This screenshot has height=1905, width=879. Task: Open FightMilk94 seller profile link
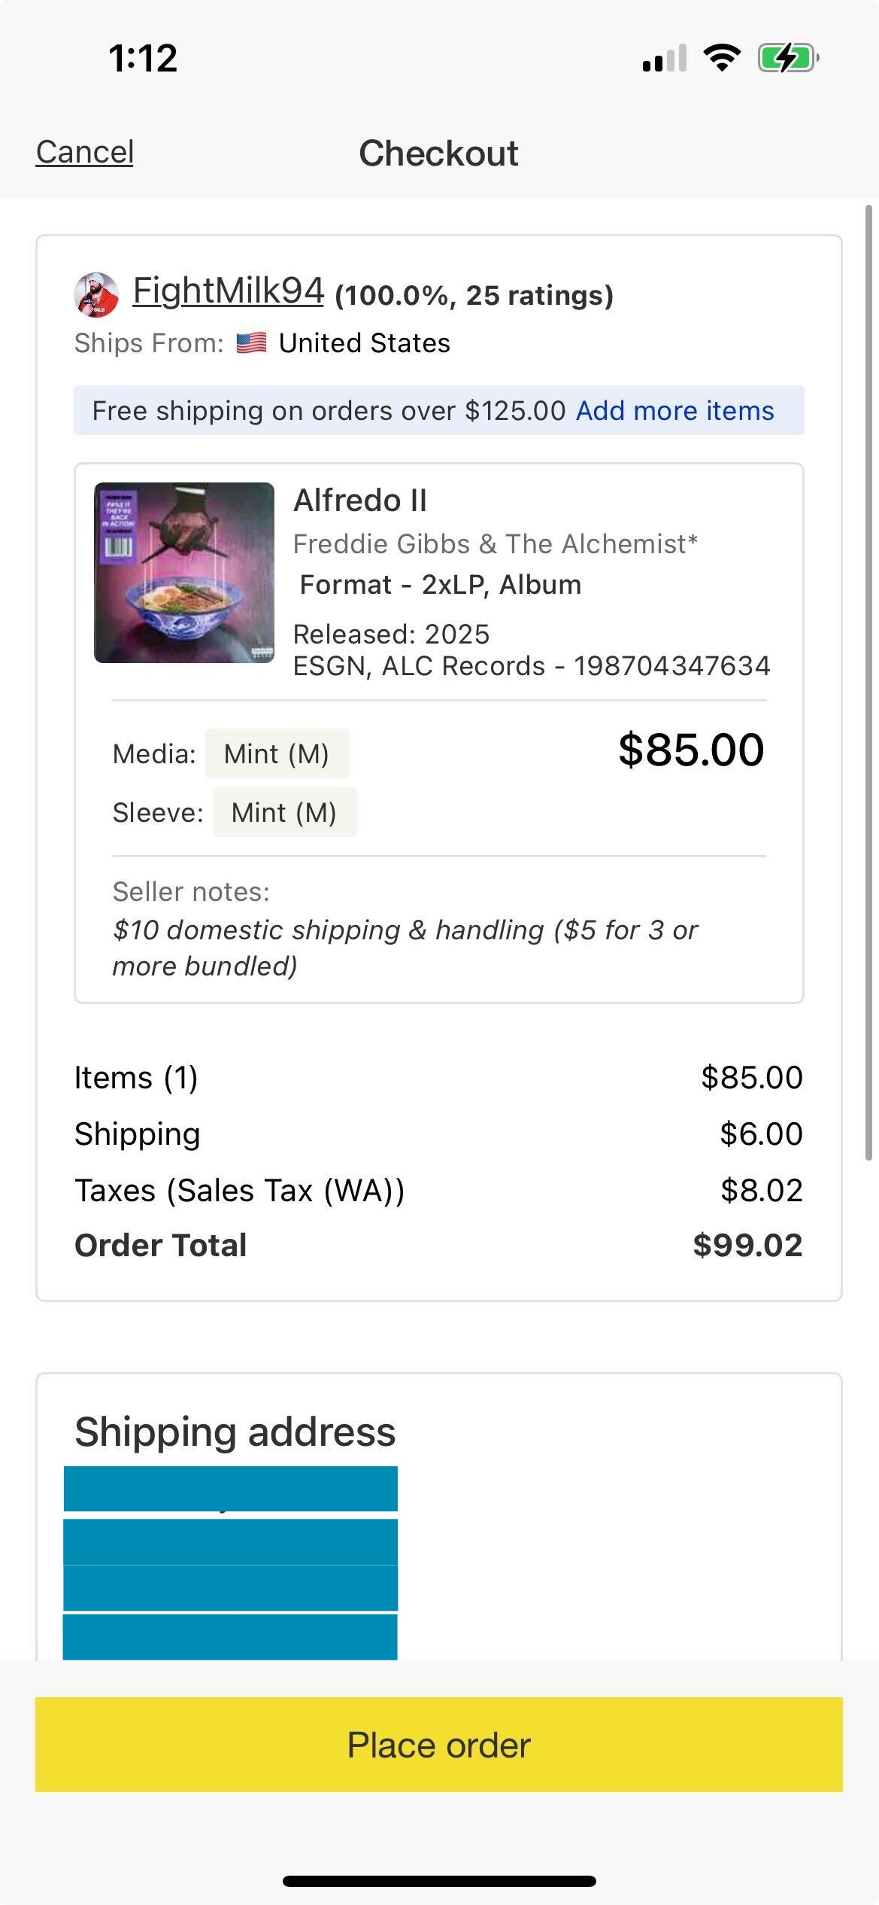coord(229,291)
